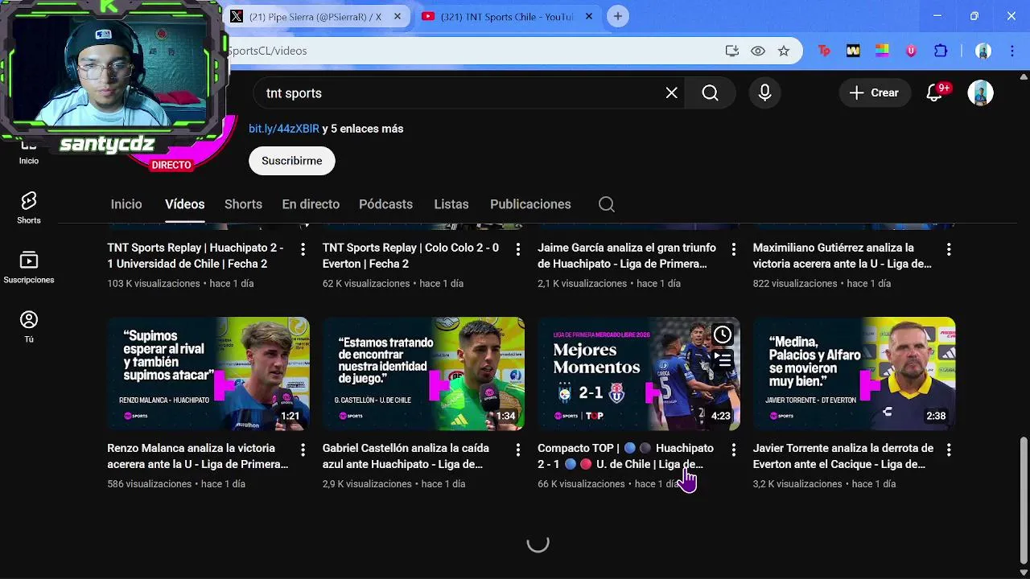The width and height of the screenshot is (1030, 579).
Task: Bookmark this page with the star icon
Action: 784,51
